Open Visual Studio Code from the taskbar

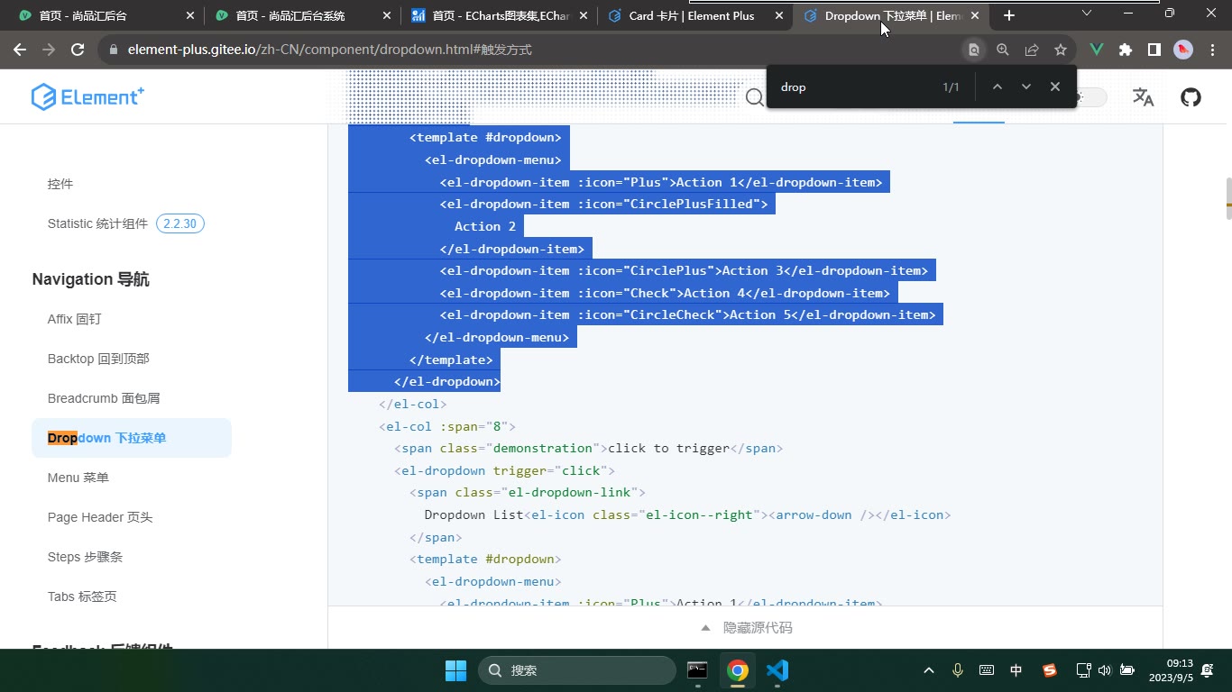[777, 670]
